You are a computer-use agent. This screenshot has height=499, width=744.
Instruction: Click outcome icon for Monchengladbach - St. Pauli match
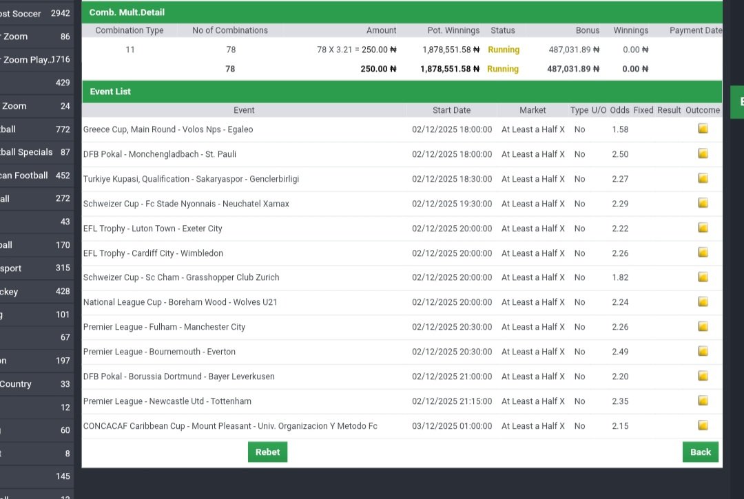point(703,153)
